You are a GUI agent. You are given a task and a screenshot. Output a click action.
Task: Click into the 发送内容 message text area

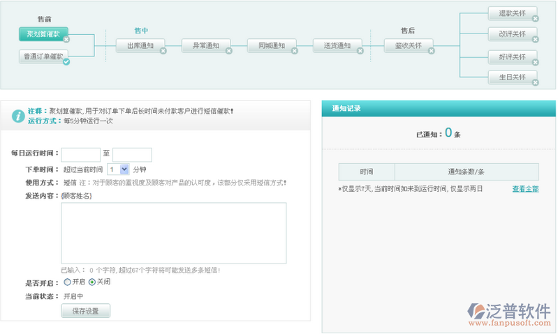[173, 233]
